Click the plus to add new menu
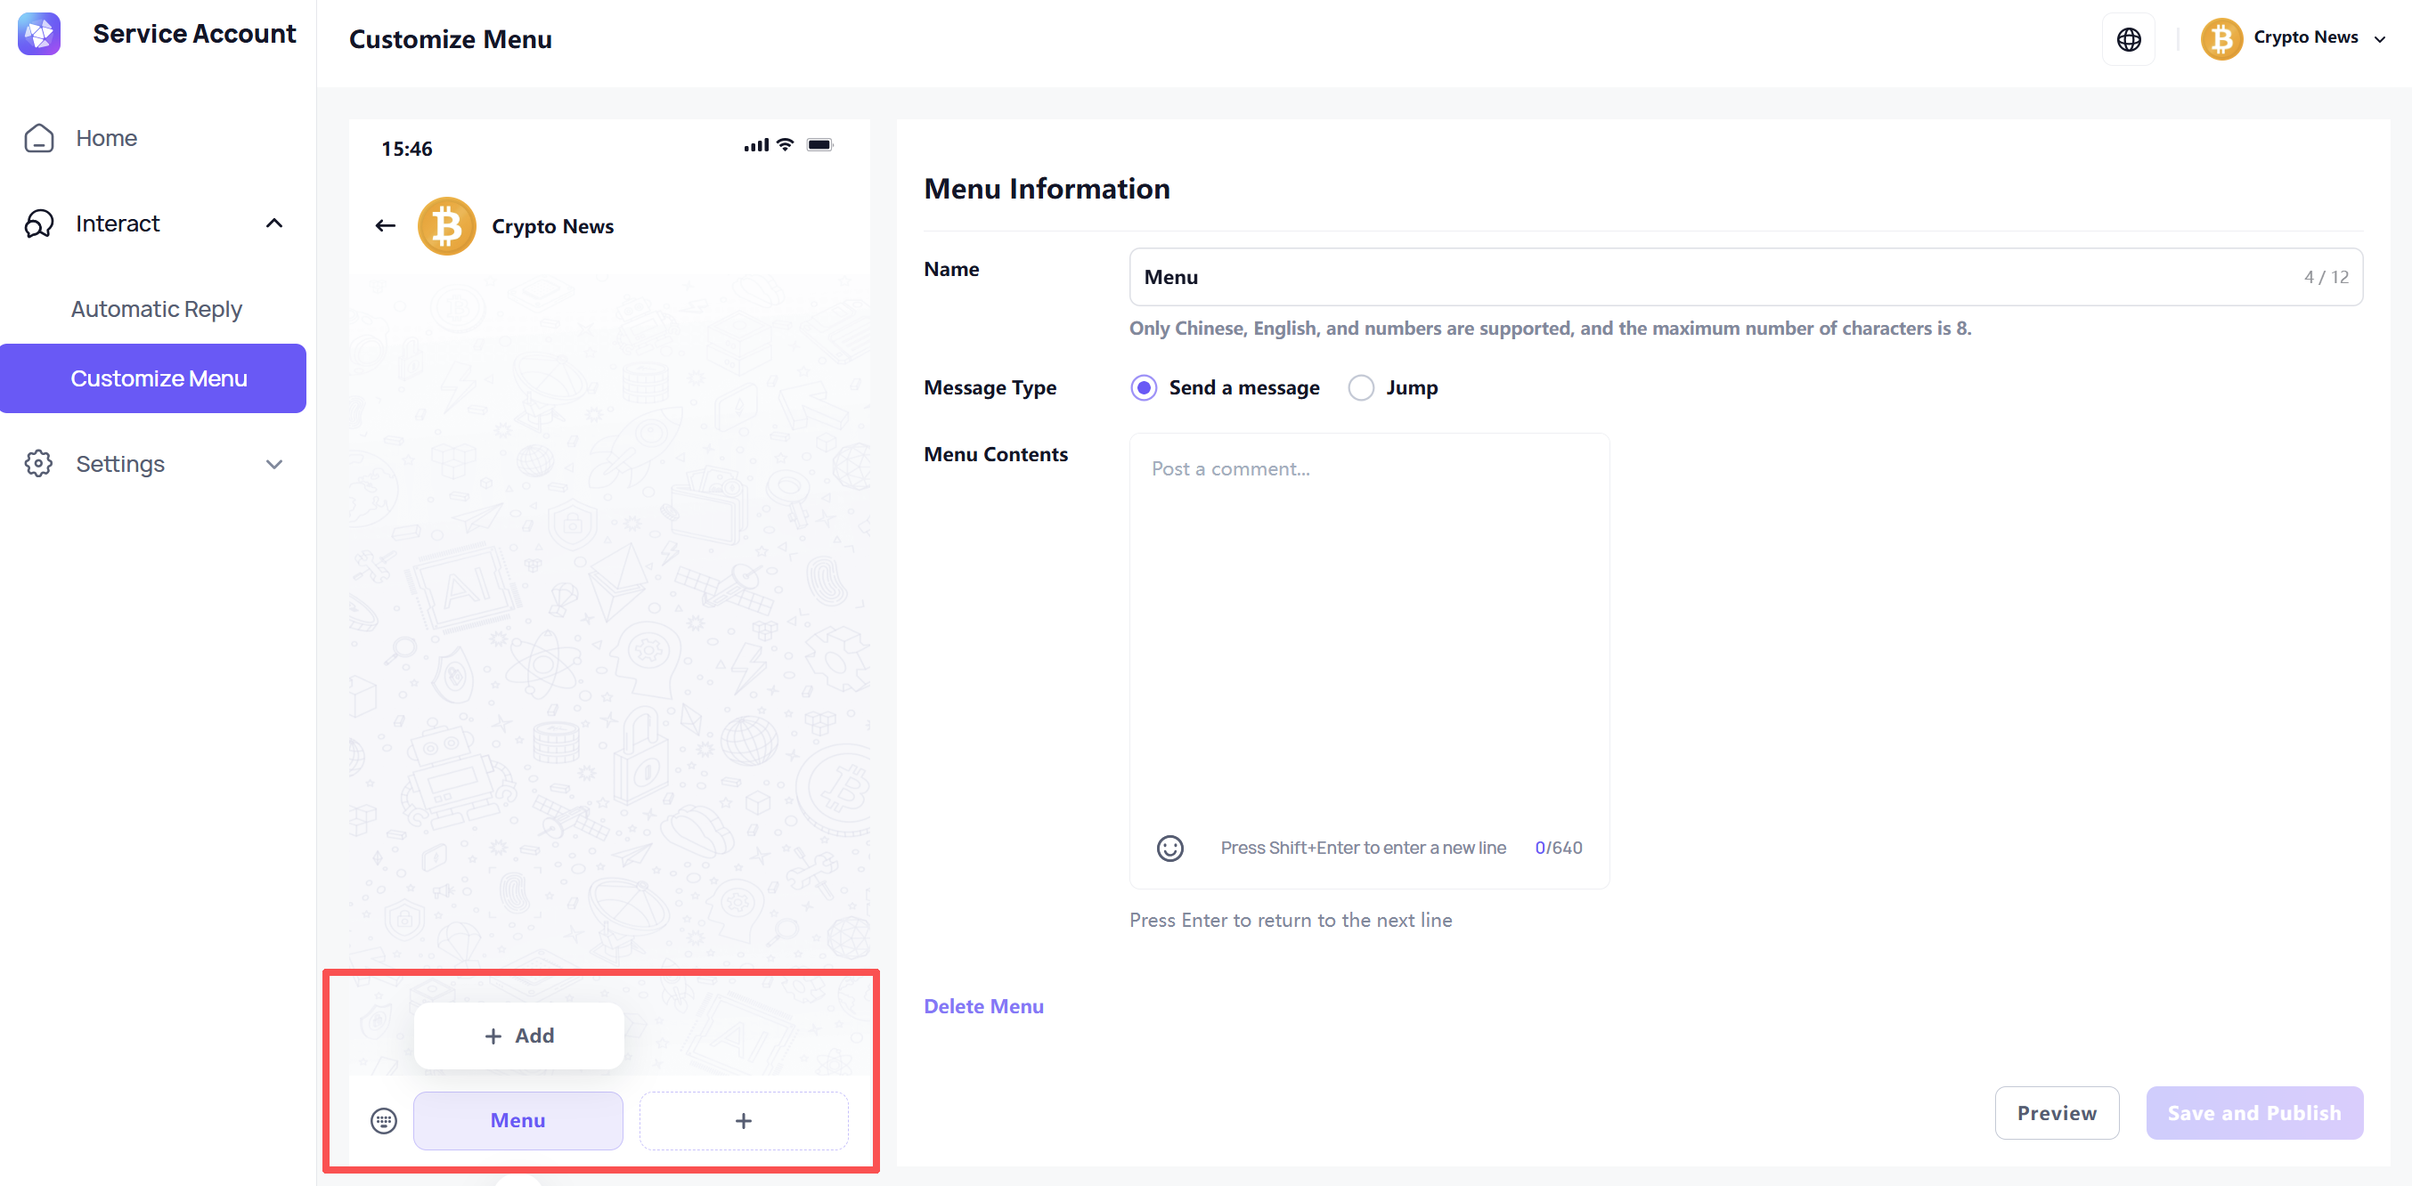 click(744, 1120)
